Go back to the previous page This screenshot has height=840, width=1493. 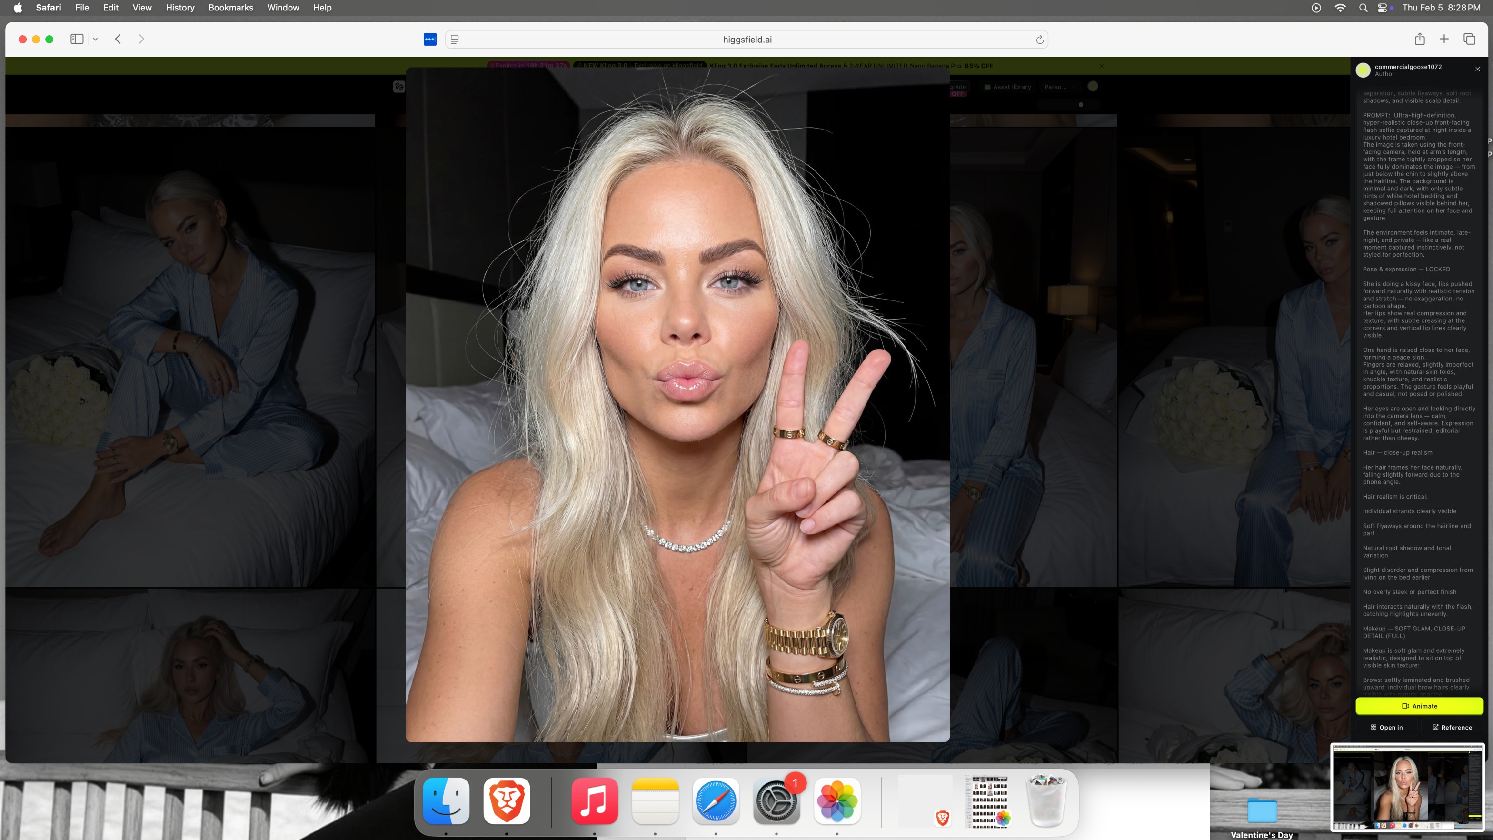118,39
